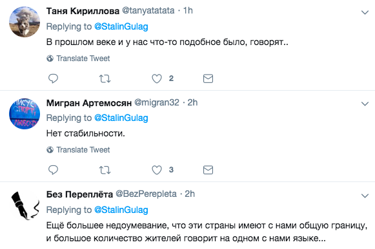
Task: Open Мигран Артемосян's graffiti avatar
Action: click(x=25, y=113)
